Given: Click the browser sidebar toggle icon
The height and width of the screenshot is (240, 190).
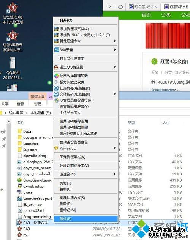Looking at the screenshot, I should 109,7.
